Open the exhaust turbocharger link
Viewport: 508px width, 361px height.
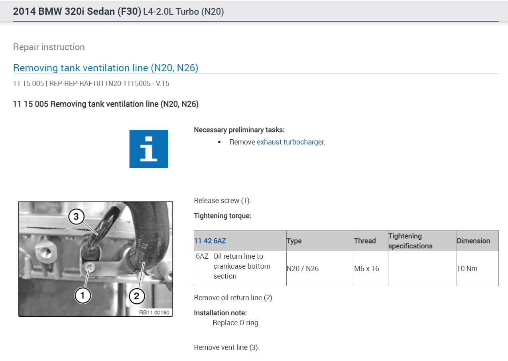[x=290, y=142]
